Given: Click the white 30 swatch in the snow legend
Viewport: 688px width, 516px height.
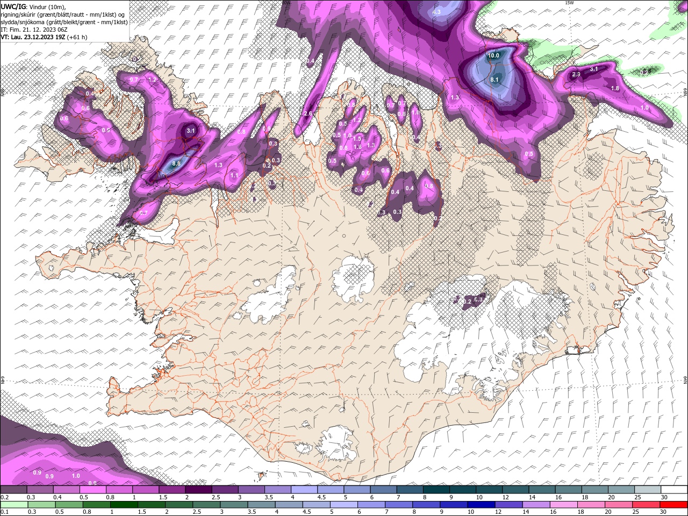Looking at the screenshot, I should pos(674,490).
